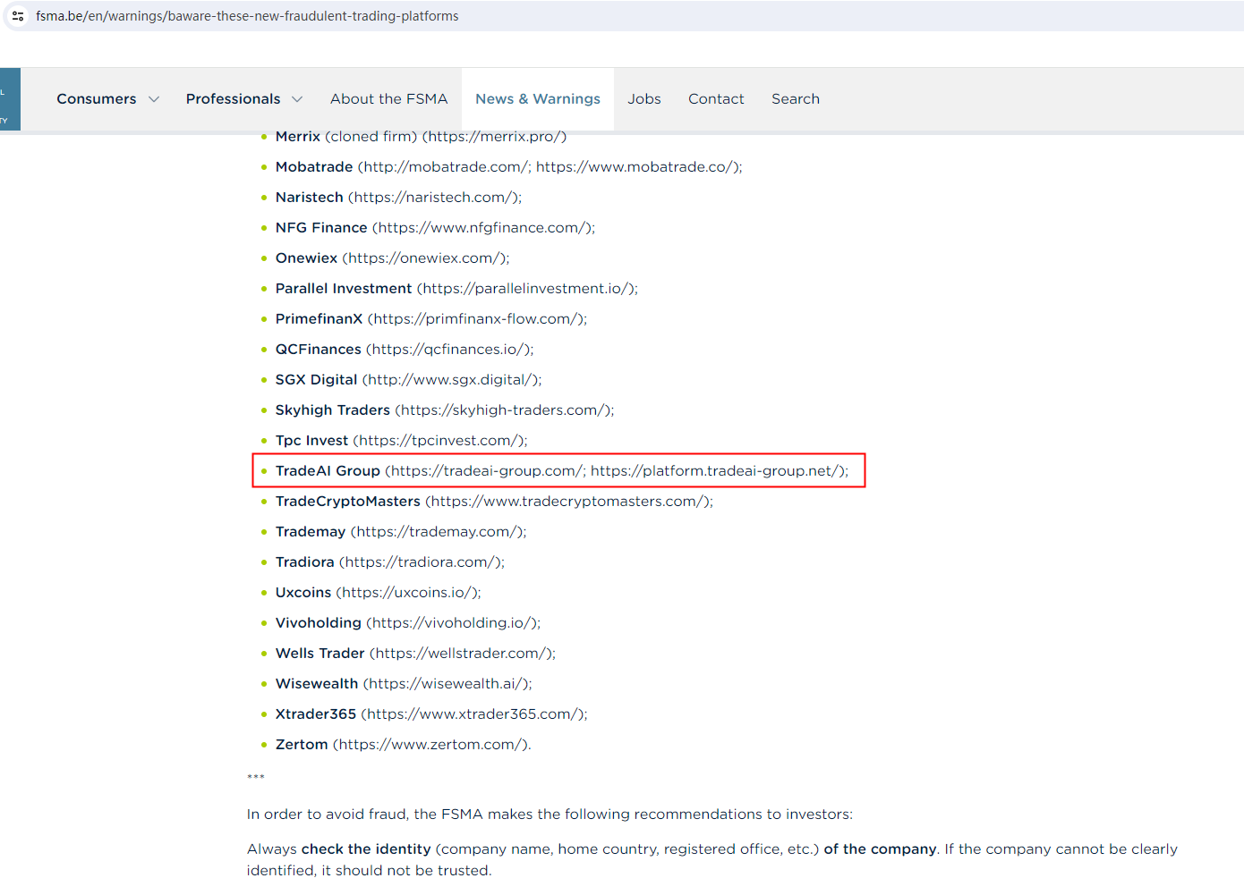This screenshot has width=1244, height=878.
Task: Click the bold 'check the identity' text
Action: (x=365, y=849)
